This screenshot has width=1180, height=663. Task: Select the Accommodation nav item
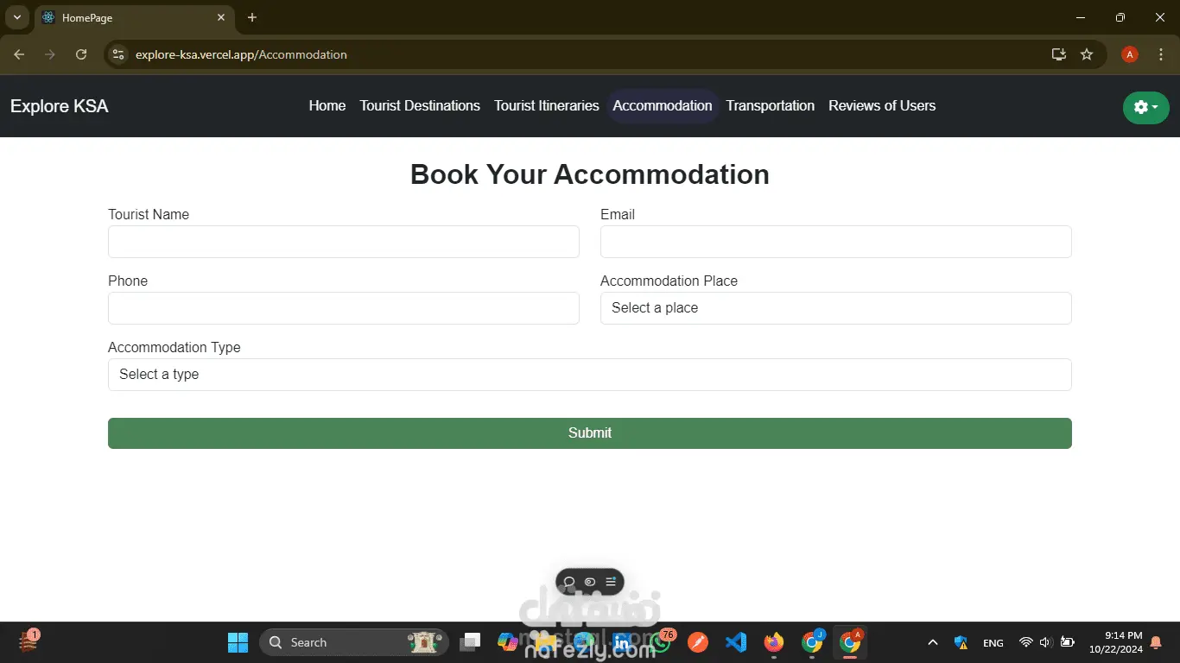(x=663, y=106)
